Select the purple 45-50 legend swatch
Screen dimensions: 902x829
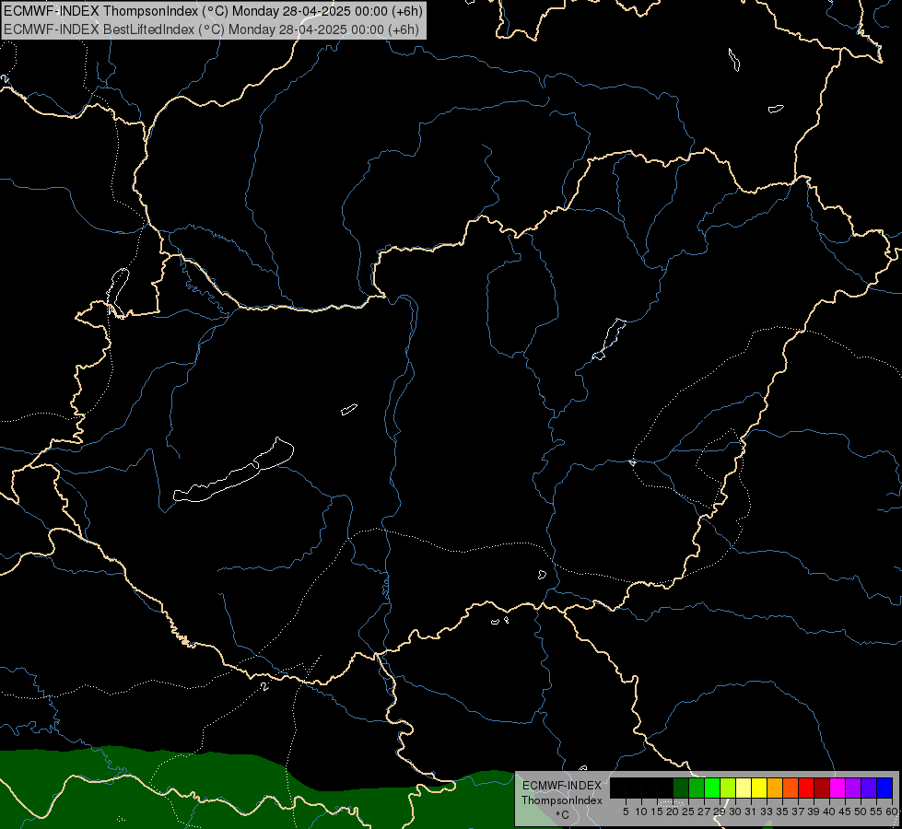(855, 788)
